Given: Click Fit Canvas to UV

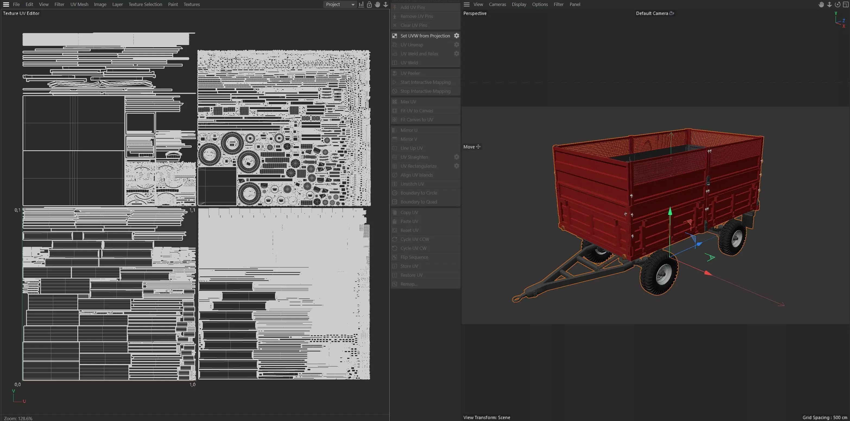Looking at the screenshot, I should pyautogui.click(x=426, y=119).
